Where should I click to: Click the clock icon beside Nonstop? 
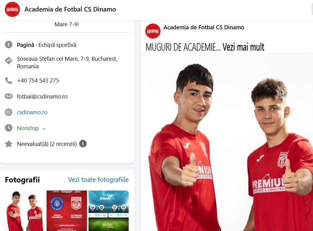(8, 128)
